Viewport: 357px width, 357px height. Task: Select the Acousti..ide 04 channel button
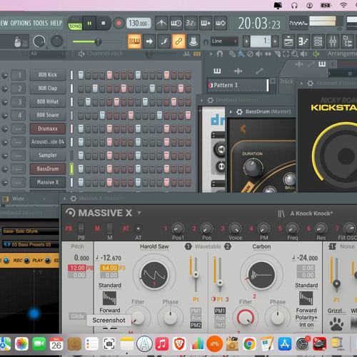pos(48,142)
